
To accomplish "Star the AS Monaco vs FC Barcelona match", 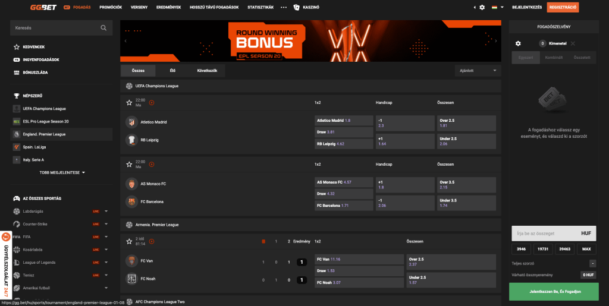I will point(129,164).
